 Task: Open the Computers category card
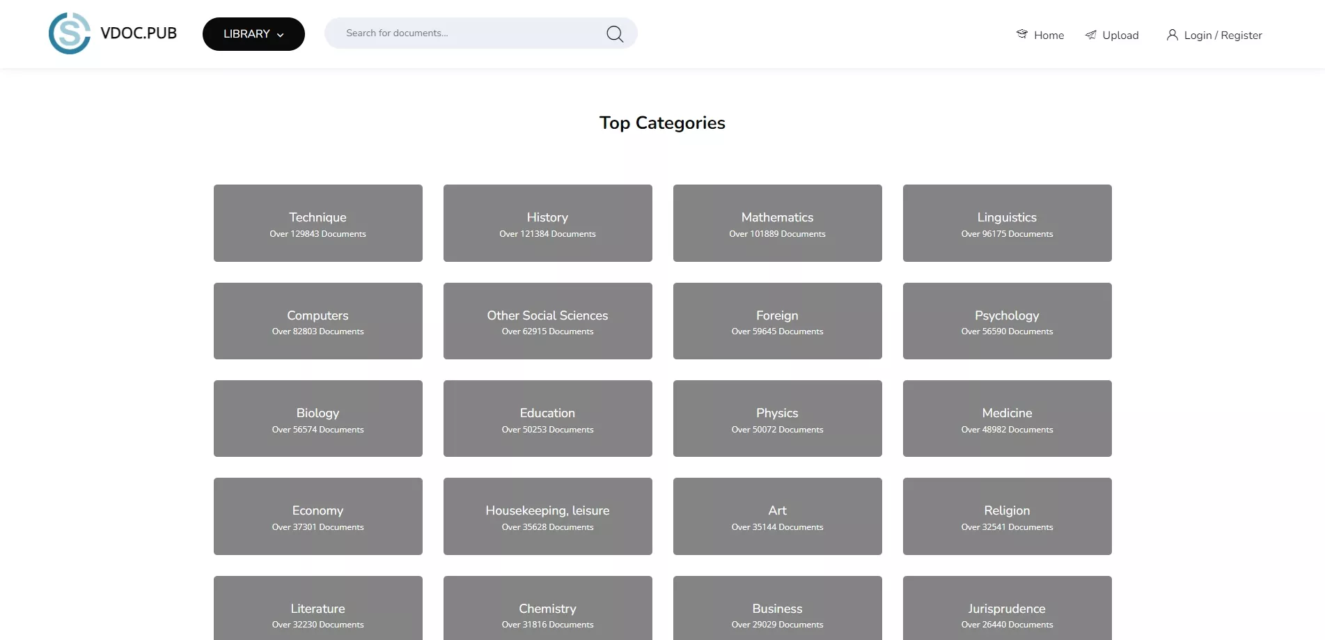click(x=318, y=321)
